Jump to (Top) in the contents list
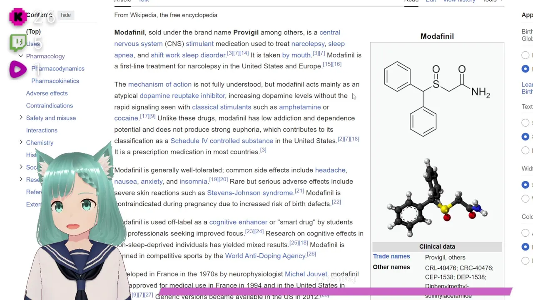The image size is (533, 300). click(33, 32)
